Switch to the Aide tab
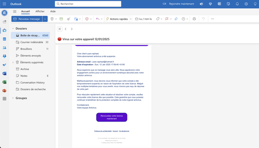The width and height of the screenshot is (259, 148). (53, 11)
